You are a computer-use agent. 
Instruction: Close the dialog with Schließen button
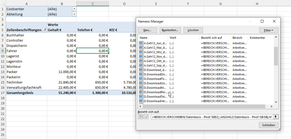(268, 125)
